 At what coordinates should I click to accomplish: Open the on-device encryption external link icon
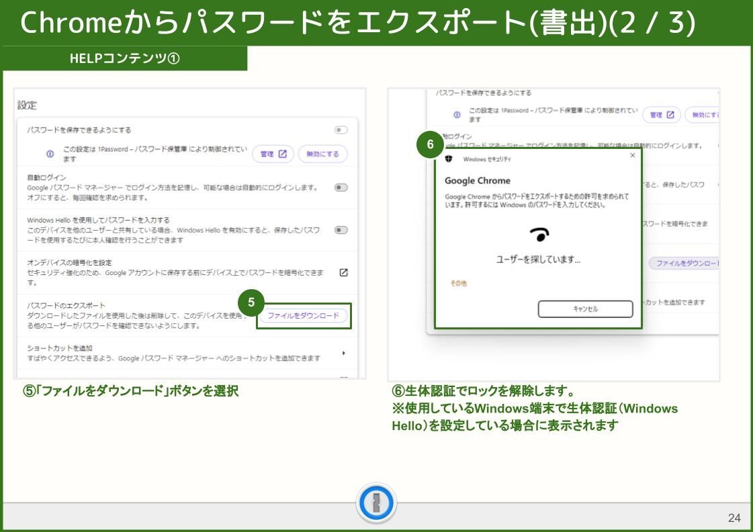point(343,272)
